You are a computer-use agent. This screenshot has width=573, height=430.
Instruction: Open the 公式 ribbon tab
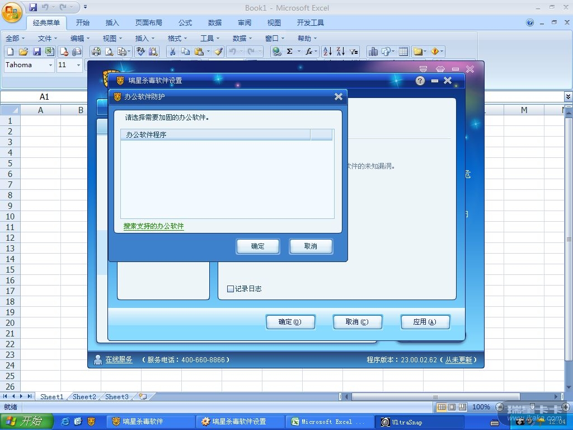tap(185, 22)
